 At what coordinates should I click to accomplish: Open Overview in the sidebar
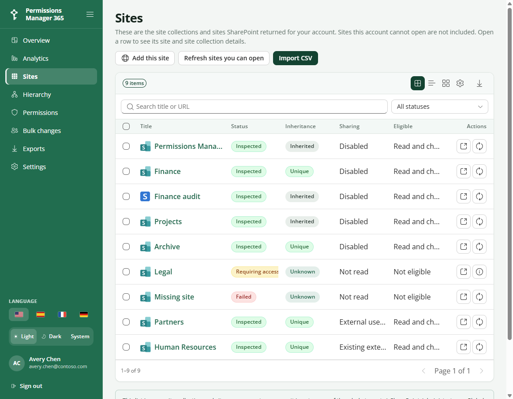click(x=51, y=41)
